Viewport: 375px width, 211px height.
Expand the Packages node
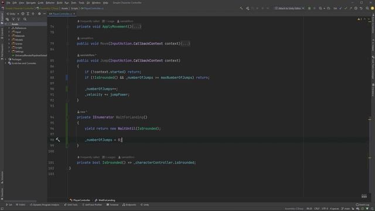tap(6, 59)
